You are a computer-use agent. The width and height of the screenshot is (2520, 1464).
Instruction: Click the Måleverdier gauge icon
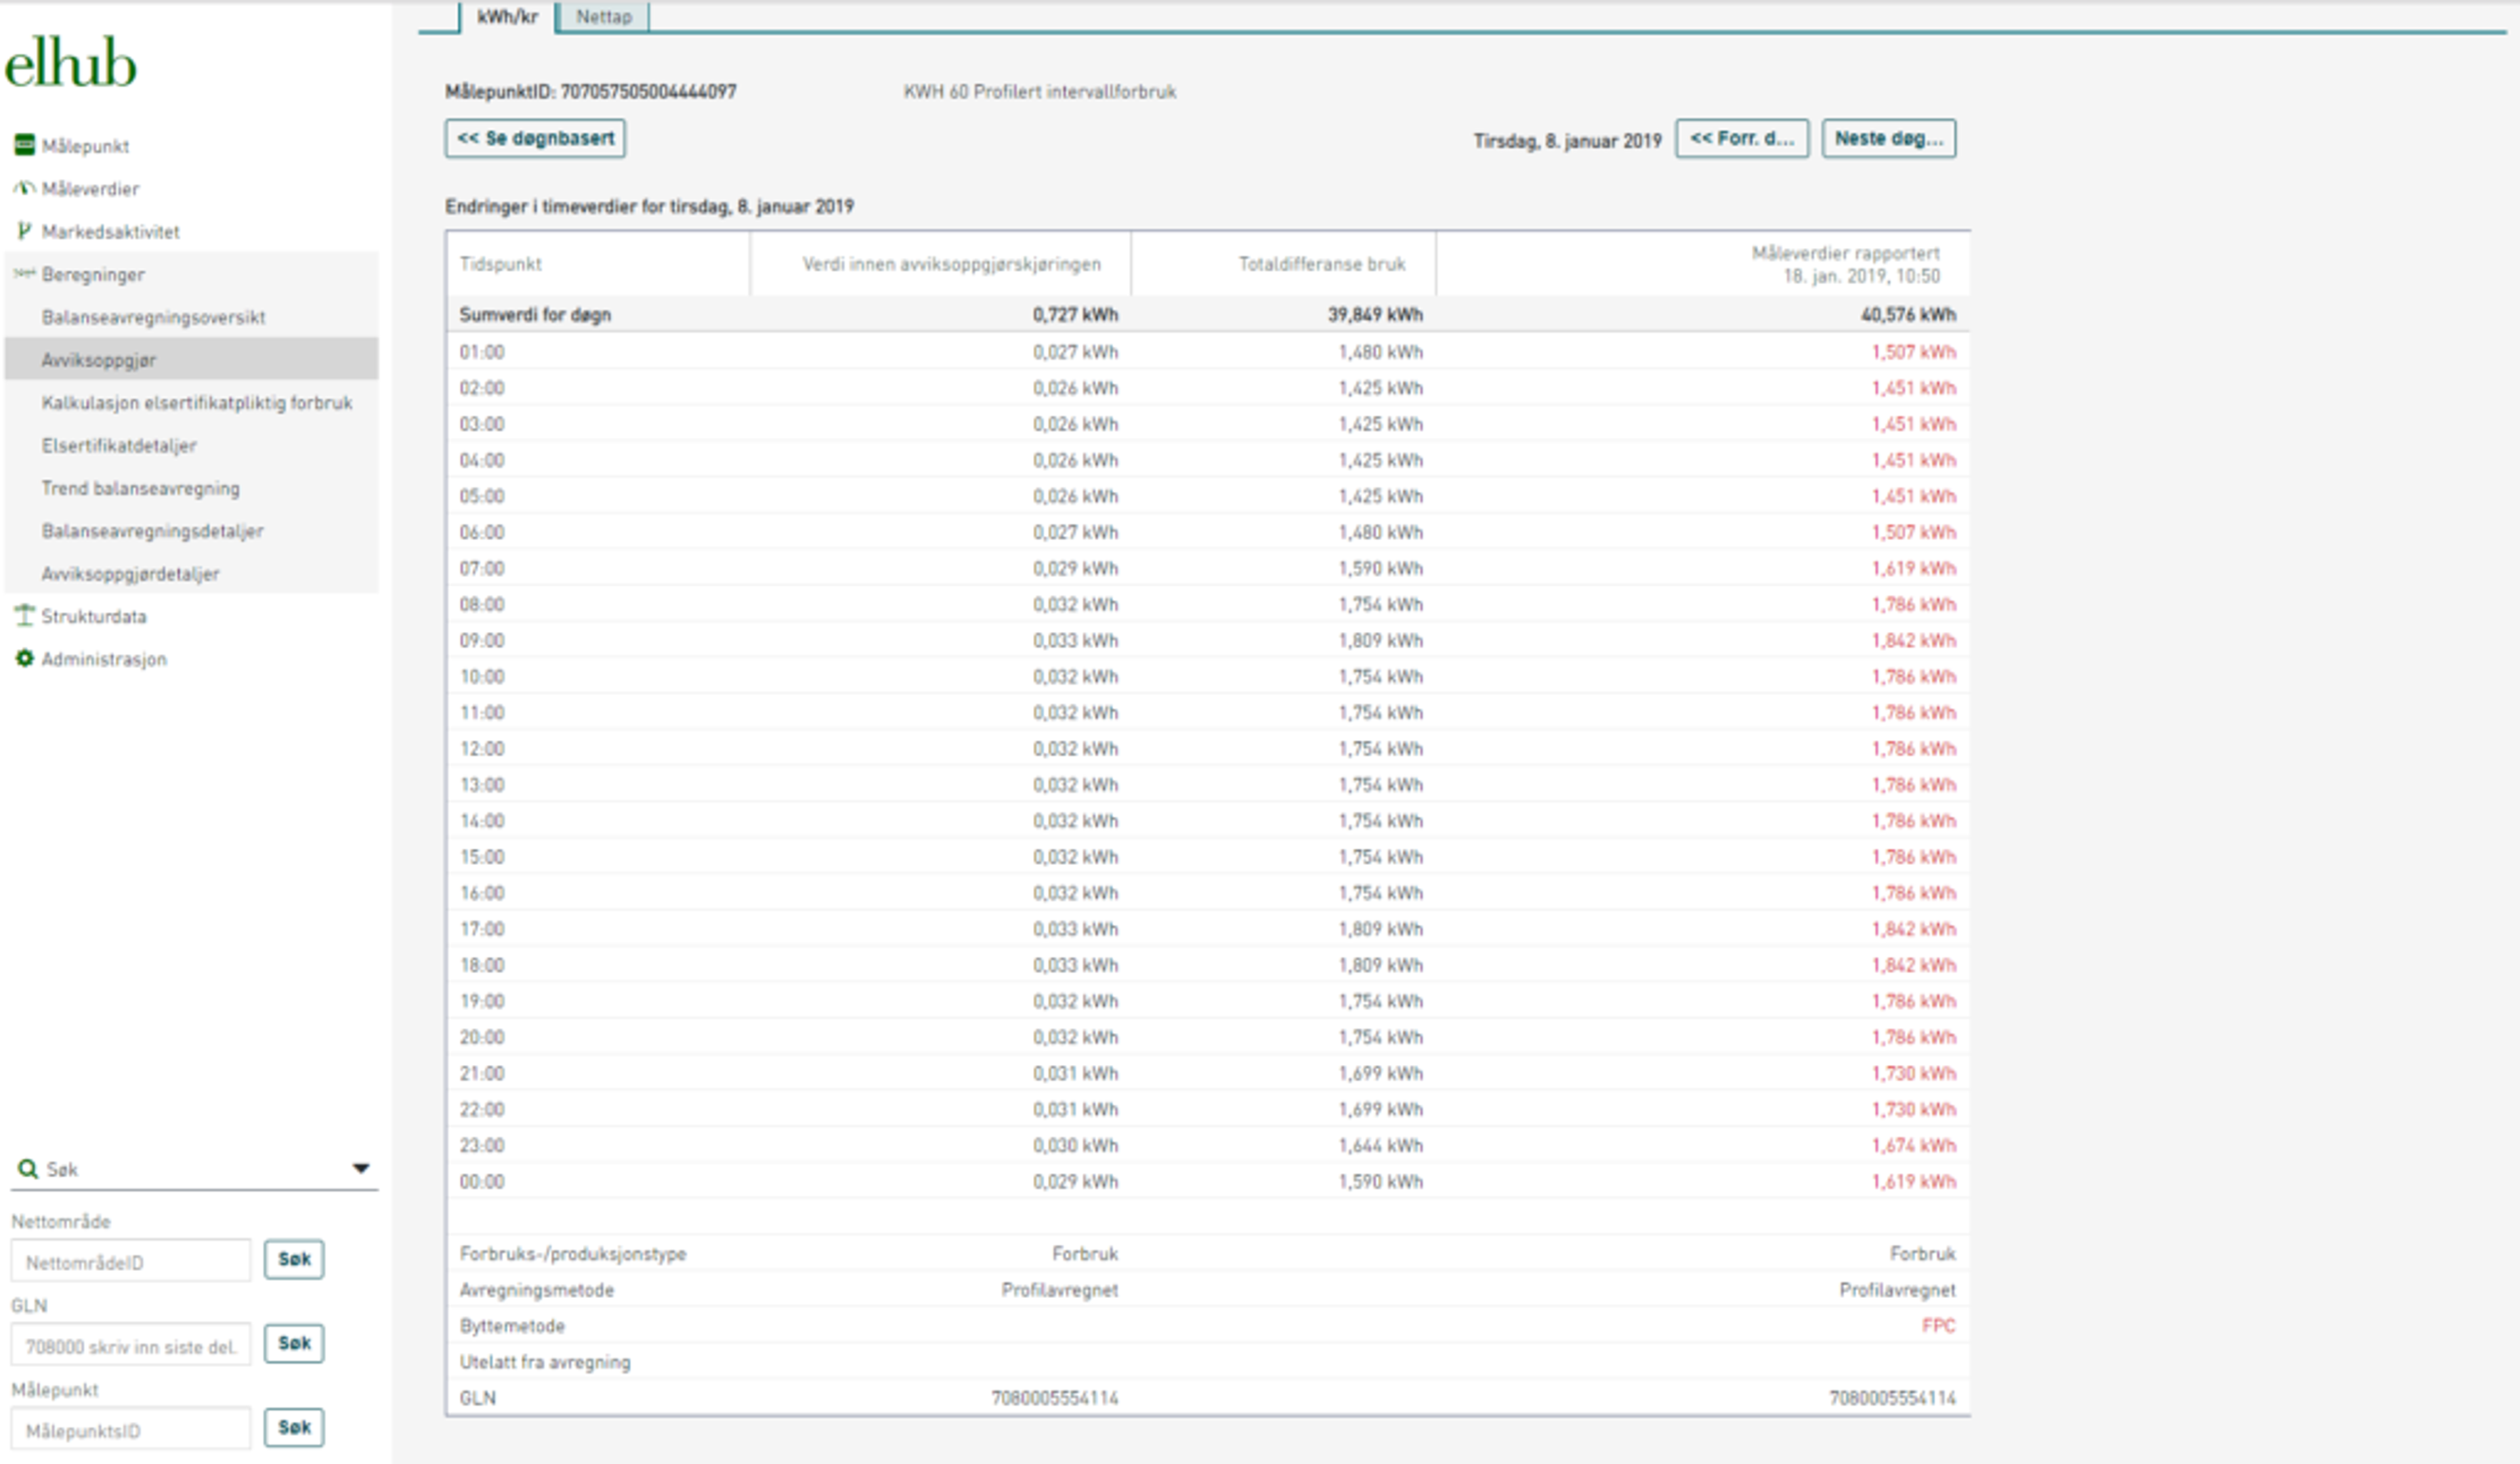click(24, 188)
